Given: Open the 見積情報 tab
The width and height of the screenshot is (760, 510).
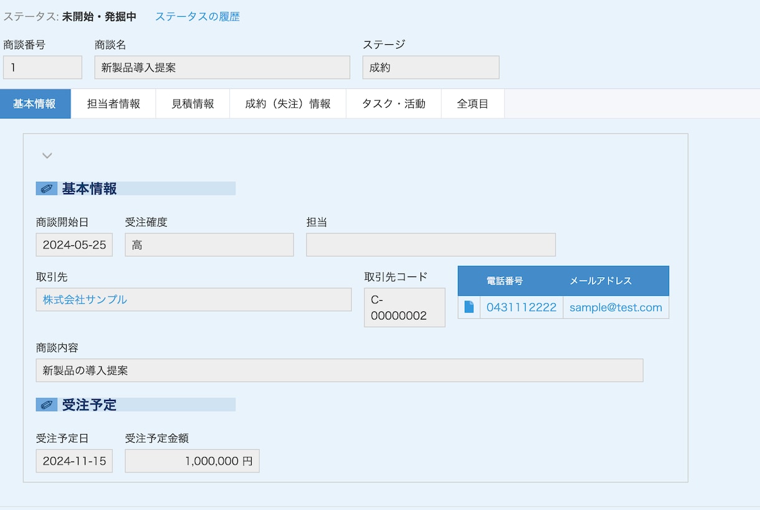Looking at the screenshot, I should coord(192,104).
